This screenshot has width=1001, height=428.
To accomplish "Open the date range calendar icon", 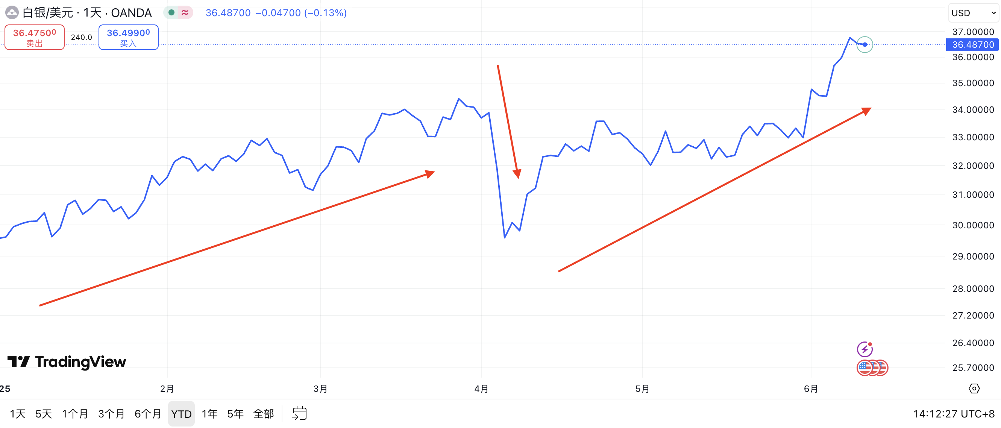I will [x=299, y=413].
